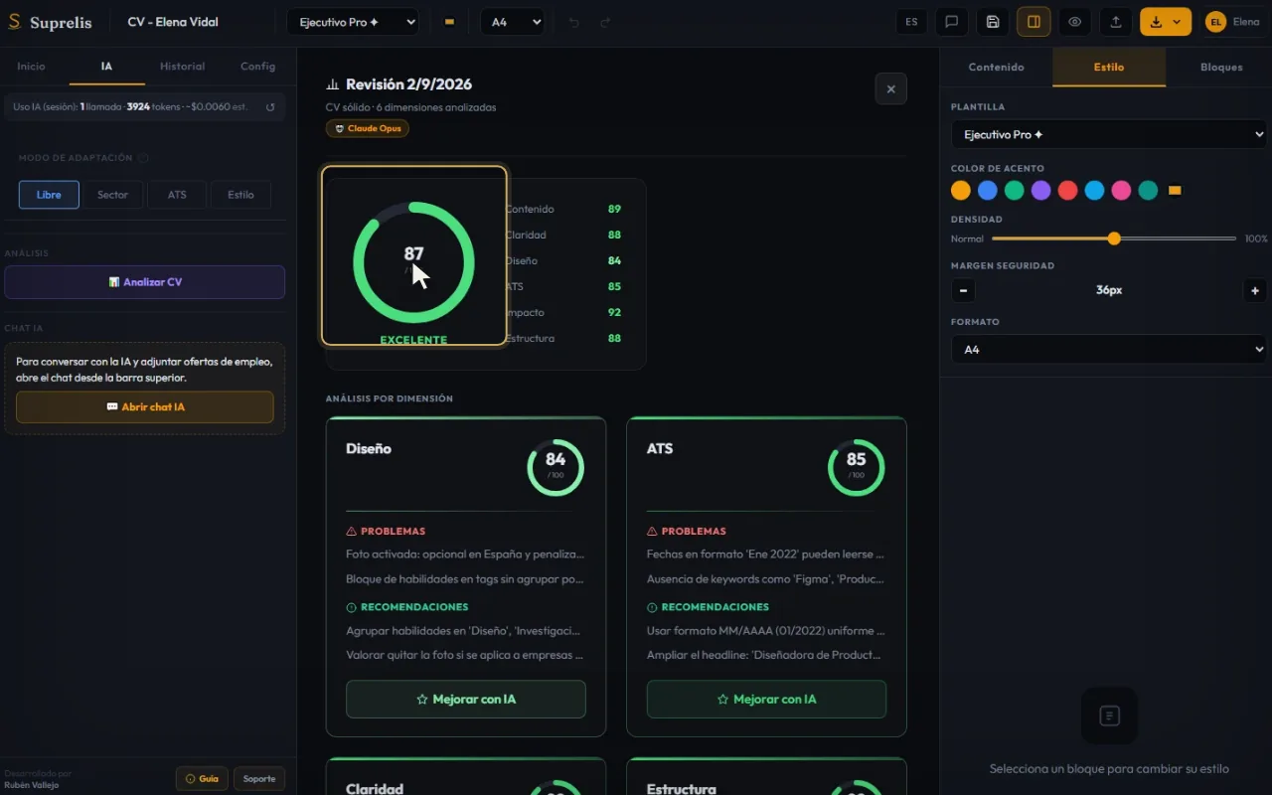Switch to the Historial tab
1272x795 pixels.
[x=183, y=67]
